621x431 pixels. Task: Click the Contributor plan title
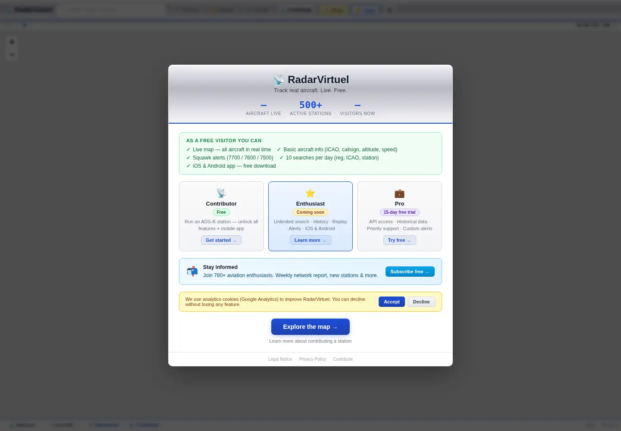pos(221,203)
